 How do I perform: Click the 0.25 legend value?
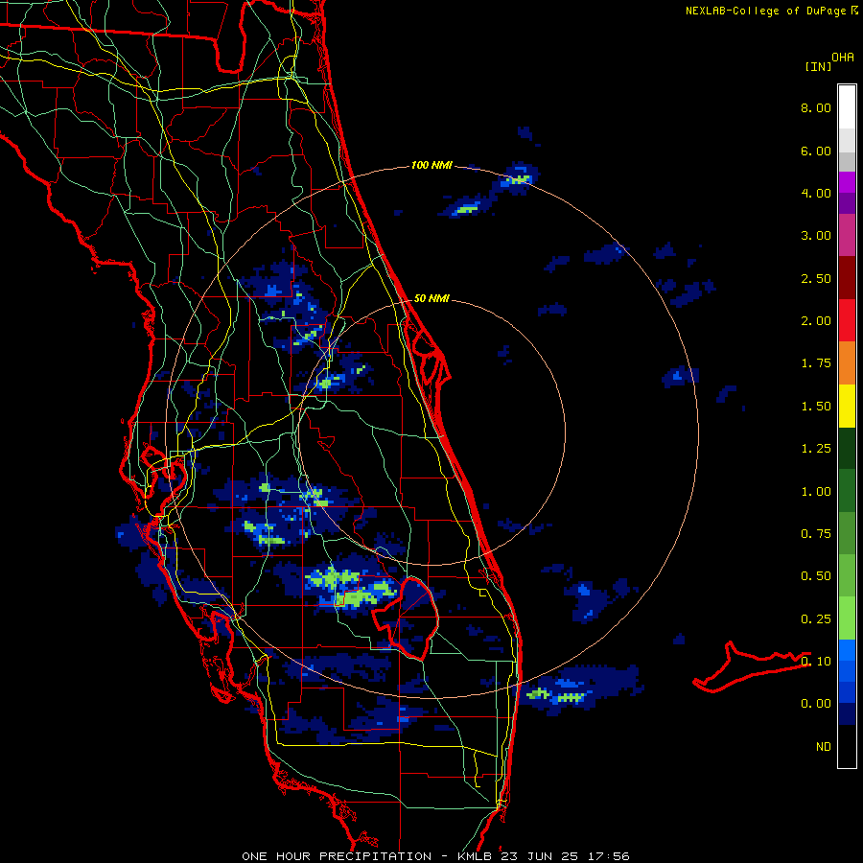coord(816,619)
